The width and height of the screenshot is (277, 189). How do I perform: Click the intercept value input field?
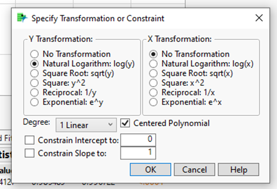[x=138, y=140]
